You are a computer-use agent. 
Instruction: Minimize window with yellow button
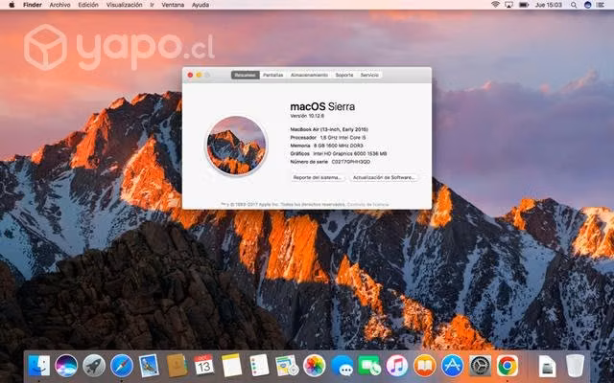click(x=199, y=75)
